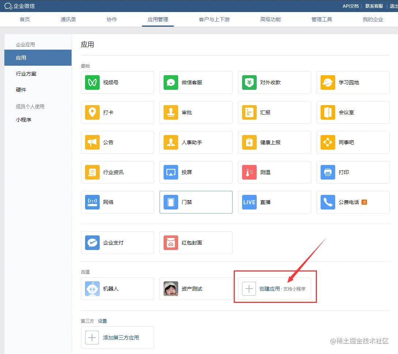Viewport: 398px width, 354px height.
Task: Click the 直播 LIVE icon
Action: click(x=249, y=202)
